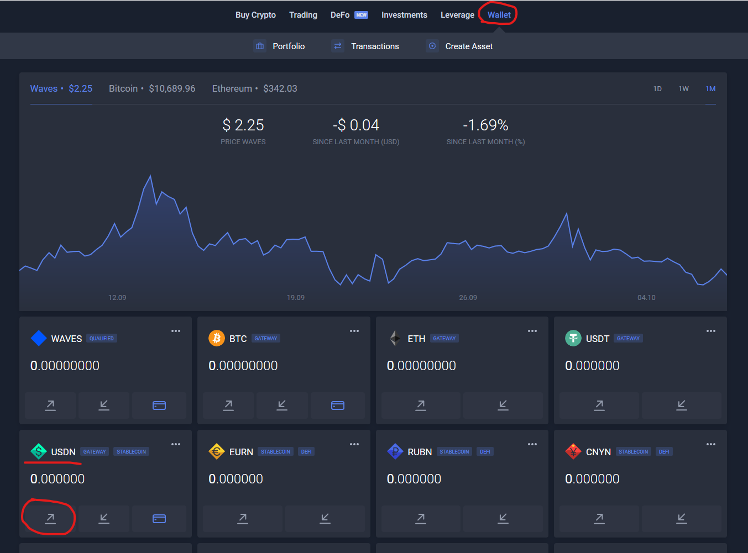This screenshot has height=553, width=748.
Task: Show the Bitcoin price chart tab
Action: coord(152,88)
